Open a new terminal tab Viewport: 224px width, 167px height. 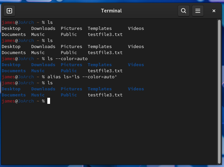tap(9, 11)
